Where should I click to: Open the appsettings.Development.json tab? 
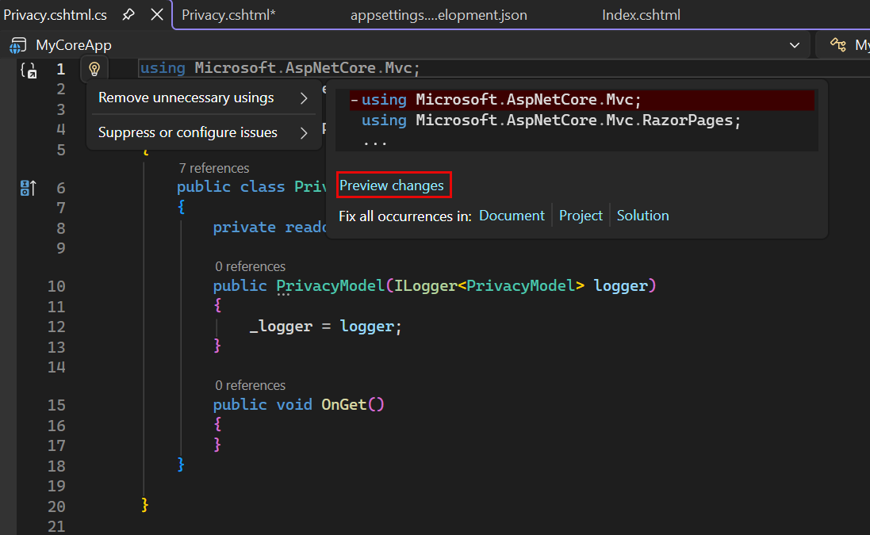click(x=439, y=13)
